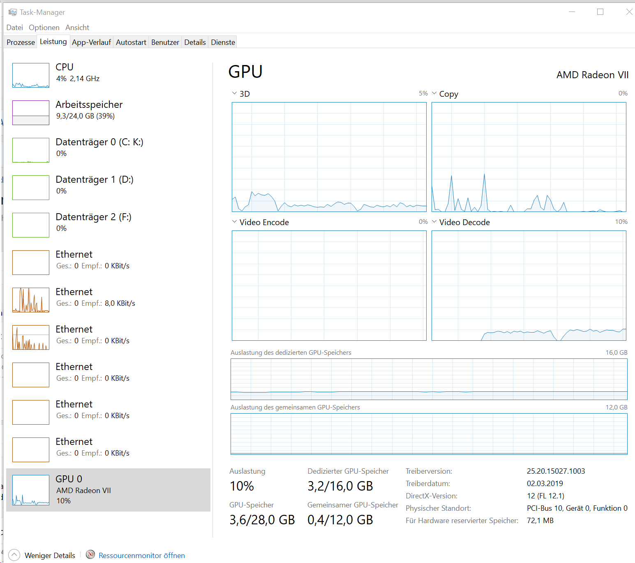Click the 'Auslastung des gemeinsamen GPU-Speichers' label
The image size is (635, 563).
295,407
